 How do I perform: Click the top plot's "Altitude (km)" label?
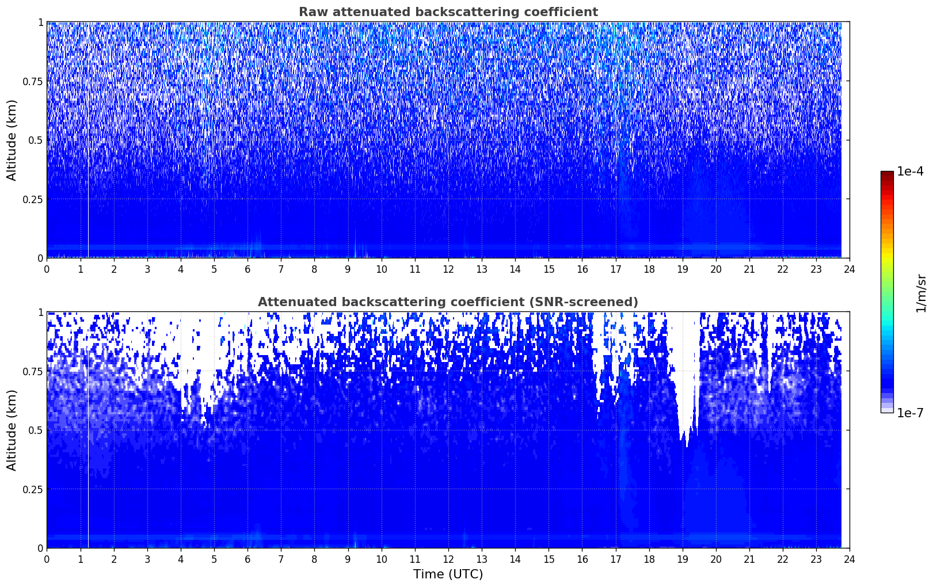pyautogui.click(x=12, y=140)
